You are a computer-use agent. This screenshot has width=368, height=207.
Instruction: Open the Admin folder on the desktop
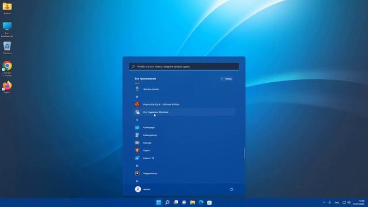click(7, 8)
